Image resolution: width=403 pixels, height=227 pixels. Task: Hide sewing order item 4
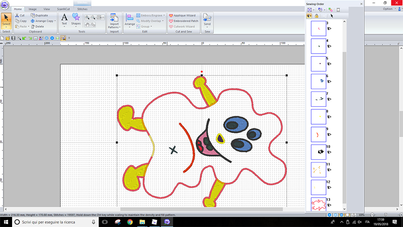[329, 46]
